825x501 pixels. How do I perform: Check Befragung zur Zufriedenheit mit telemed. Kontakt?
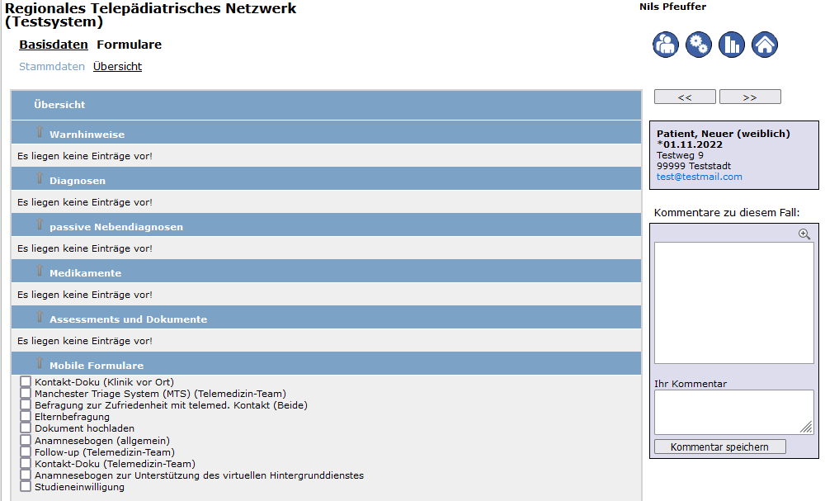click(x=26, y=404)
